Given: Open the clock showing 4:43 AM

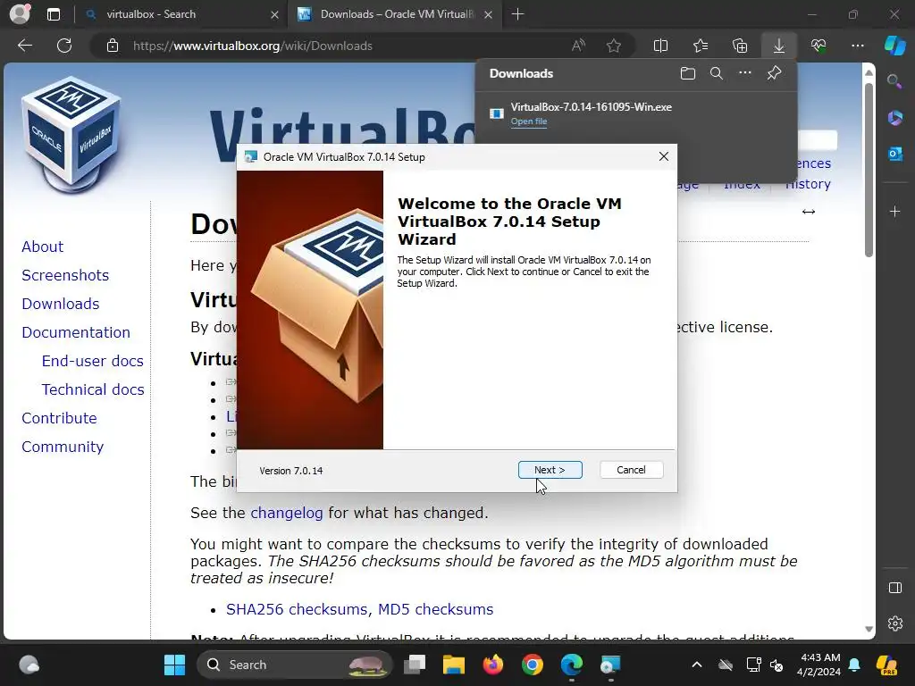Looking at the screenshot, I should point(818,665).
